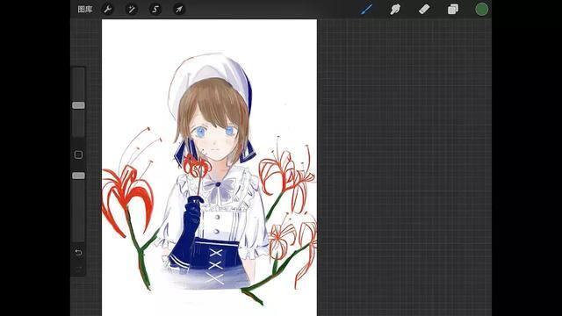Open the Actions wrench menu
This screenshot has height=316, width=562.
point(107,10)
